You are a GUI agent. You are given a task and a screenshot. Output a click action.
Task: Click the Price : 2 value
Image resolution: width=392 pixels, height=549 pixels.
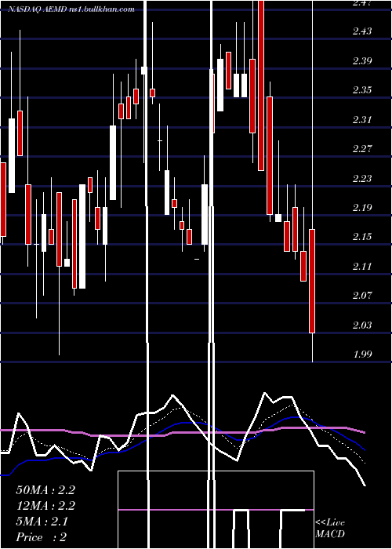coord(42,537)
